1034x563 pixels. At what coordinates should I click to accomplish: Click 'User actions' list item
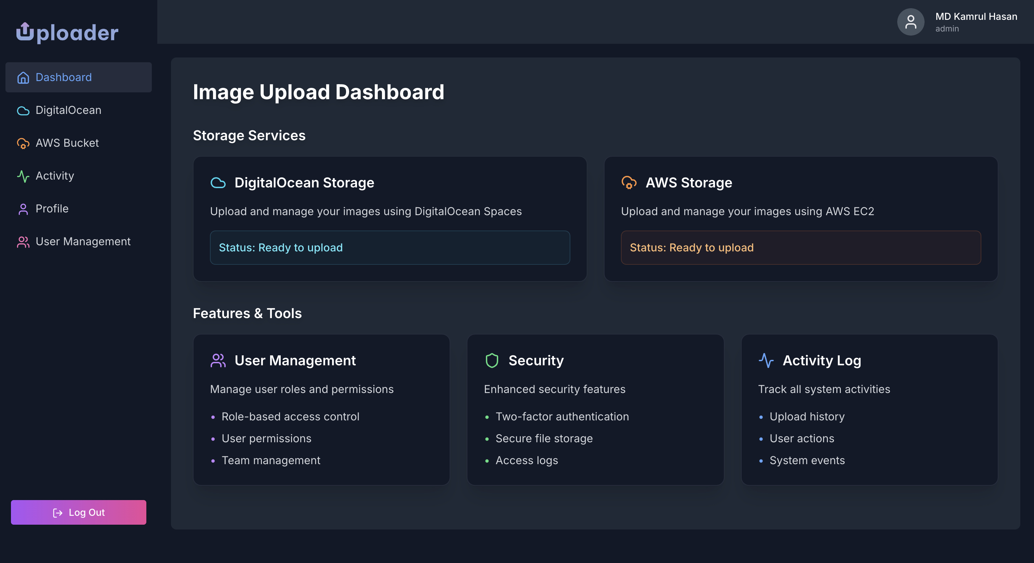click(801, 438)
